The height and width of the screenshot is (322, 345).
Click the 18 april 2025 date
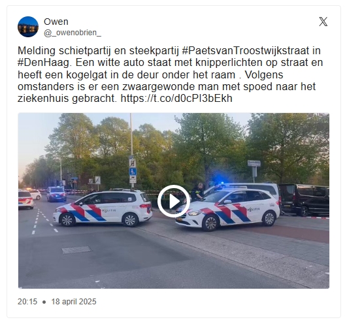click(x=74, y=302)
